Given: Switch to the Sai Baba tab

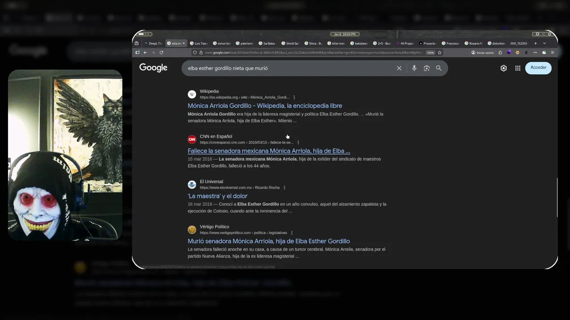Looking at the screenshot, I should (269, 44).
